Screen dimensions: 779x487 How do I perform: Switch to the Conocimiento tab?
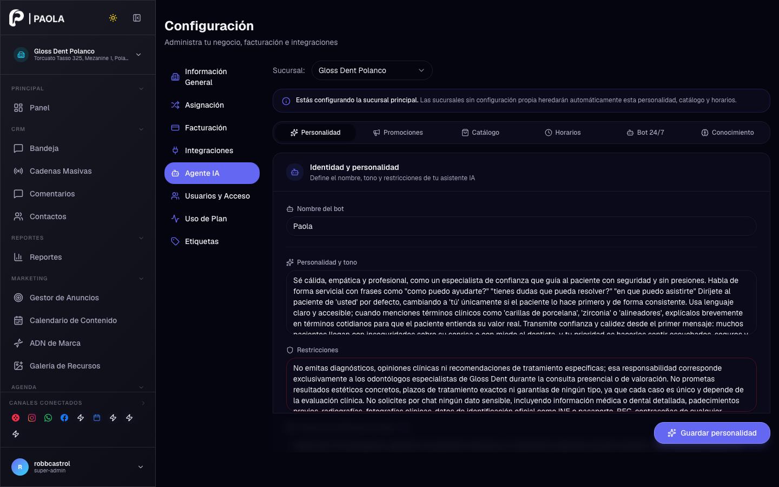(x=728, y=133)
